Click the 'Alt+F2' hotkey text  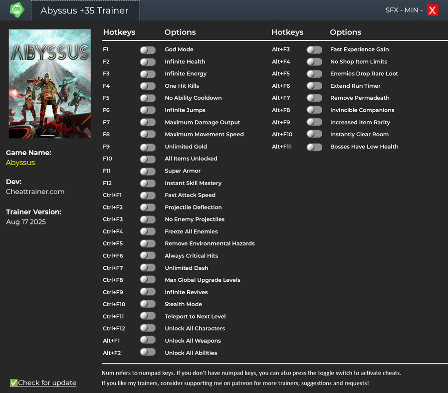pyautogui.click(x=112, y=353)
